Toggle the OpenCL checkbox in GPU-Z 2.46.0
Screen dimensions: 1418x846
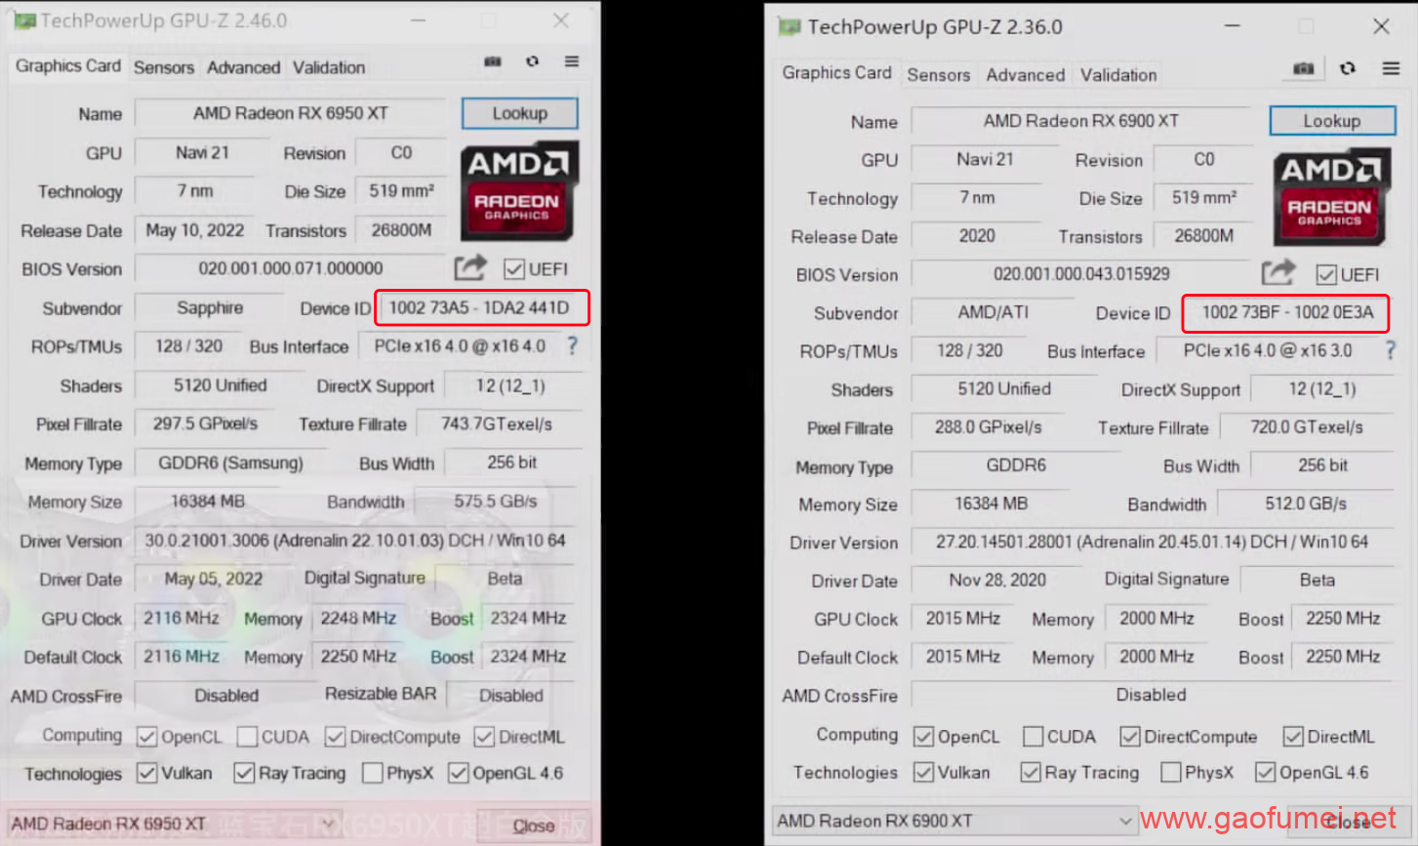coord(147,737)
